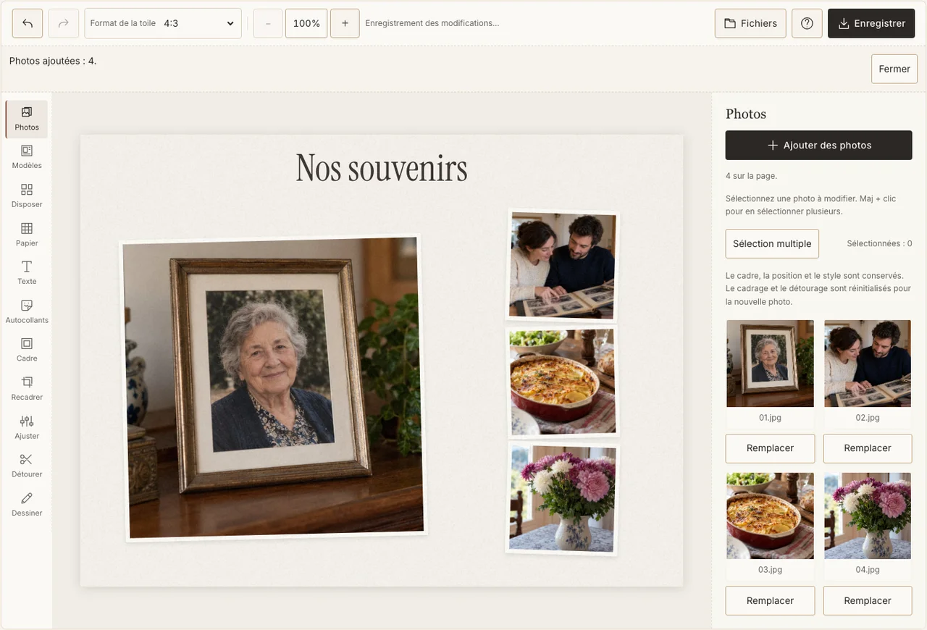Open the Photos tool in sidebar
Screen dimensions: 927x630
(x=27, y=119)
